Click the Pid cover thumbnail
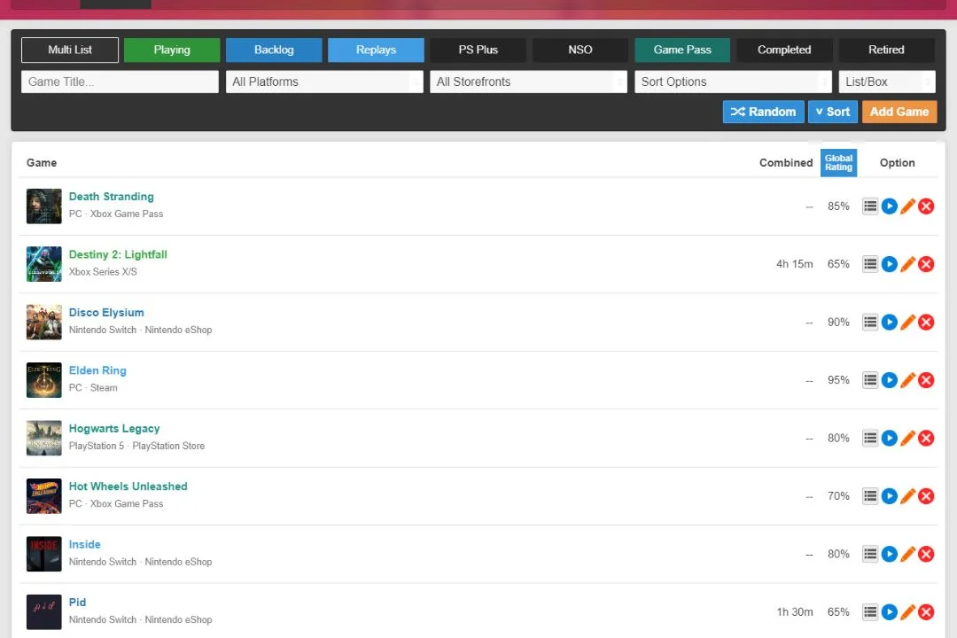The width and height of the screenshot is (957, 638). click(44, 612)
